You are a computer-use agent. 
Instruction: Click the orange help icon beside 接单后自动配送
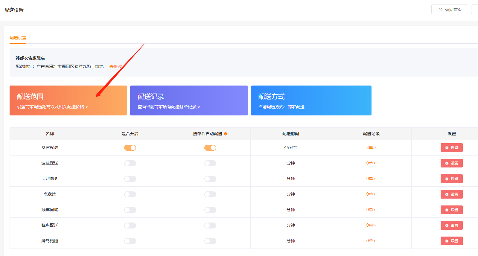pos(226,134)
